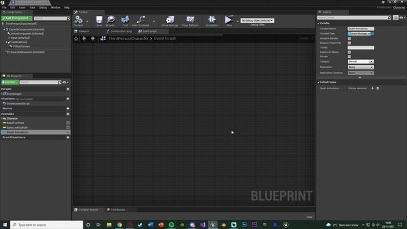407x229 pixels.
Task: Open the Asset menu
Action: click(x=22, y=8)
